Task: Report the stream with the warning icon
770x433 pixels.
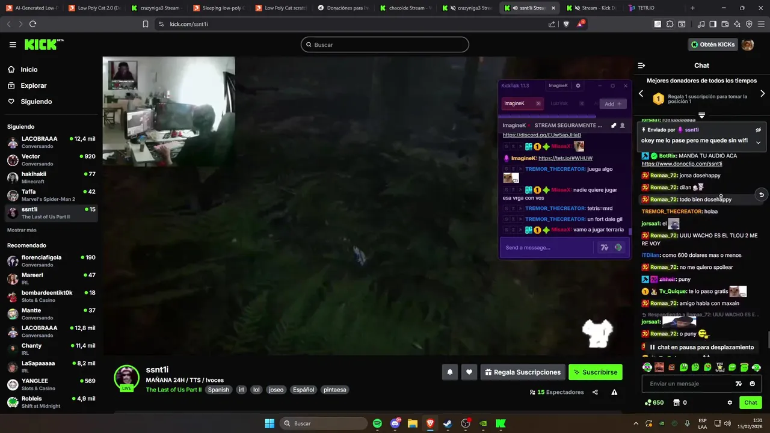Action: tap(614, 392)
